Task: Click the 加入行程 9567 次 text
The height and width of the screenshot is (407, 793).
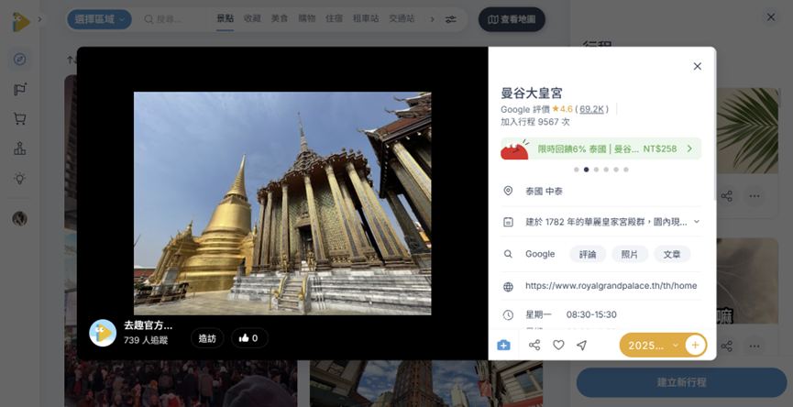Action: 535,122
